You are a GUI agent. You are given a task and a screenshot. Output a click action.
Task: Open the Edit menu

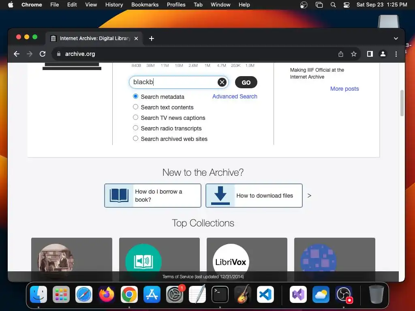(x=72, y=5)
